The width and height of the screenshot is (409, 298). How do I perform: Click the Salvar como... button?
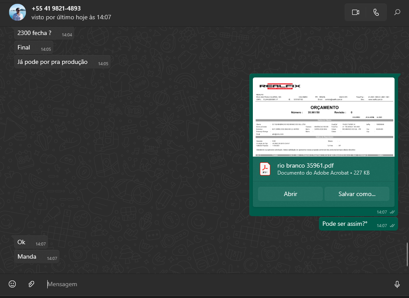coord(357,194)
